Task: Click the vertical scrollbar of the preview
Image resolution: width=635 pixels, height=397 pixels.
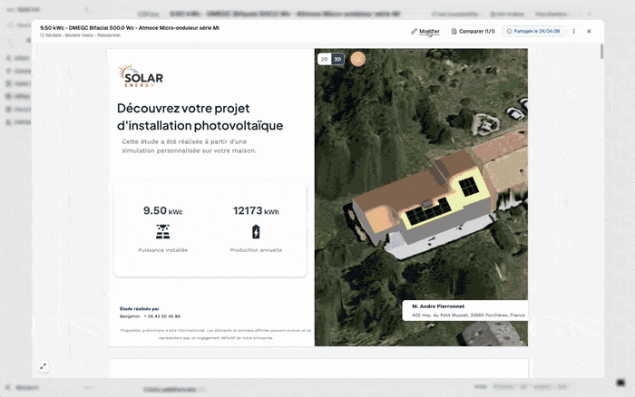Action: pos(601,52)
